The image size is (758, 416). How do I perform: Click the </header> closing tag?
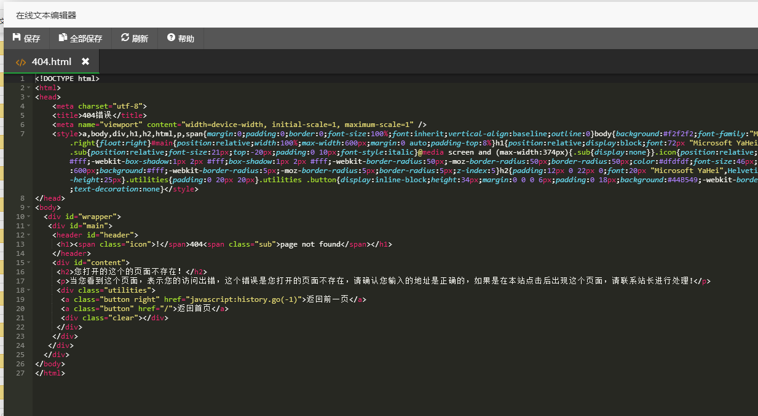coord(71,253)
